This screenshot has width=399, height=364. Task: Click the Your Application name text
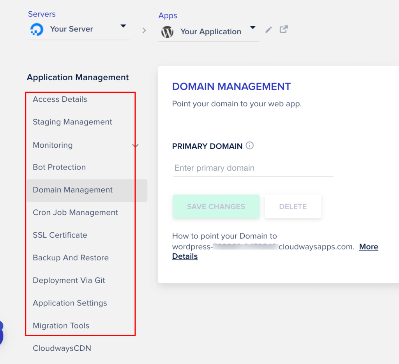tap(211, 32)
